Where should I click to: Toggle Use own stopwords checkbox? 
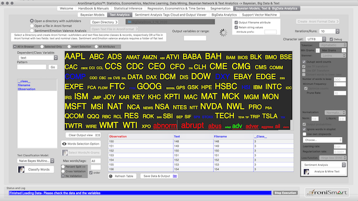[304, 134]
